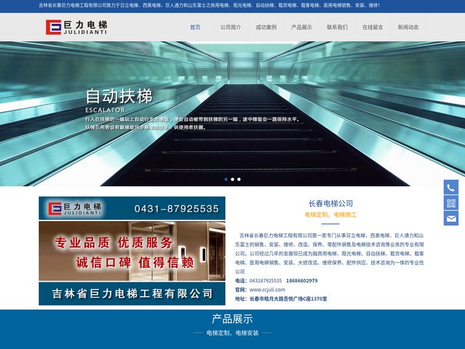
Task: Click 电梯定制、电梯安装 subtitle in blue section
Action: point(232,333)
